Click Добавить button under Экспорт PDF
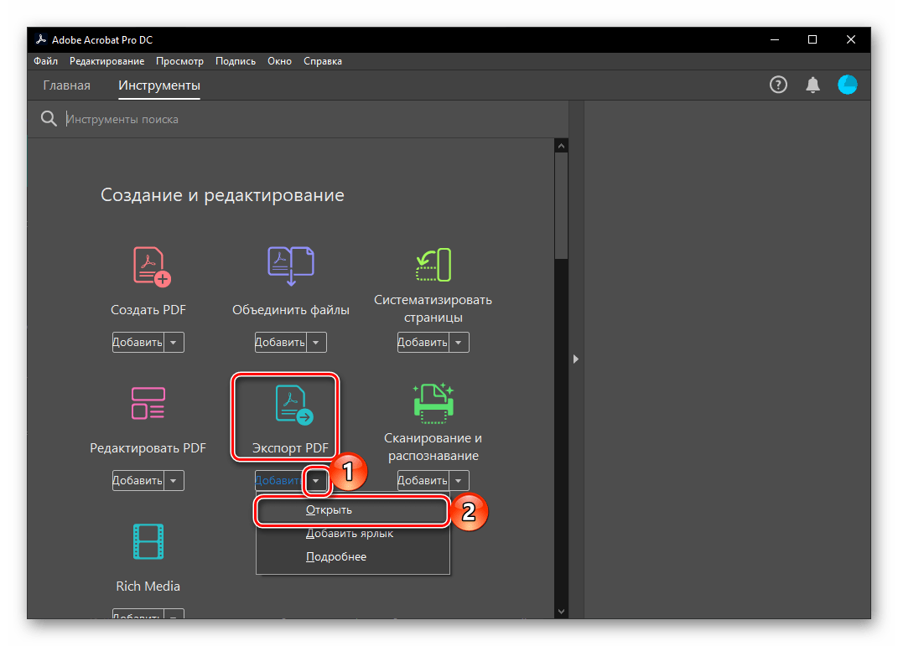This screenshot has width=898, height=646. (x=279, y=481)
